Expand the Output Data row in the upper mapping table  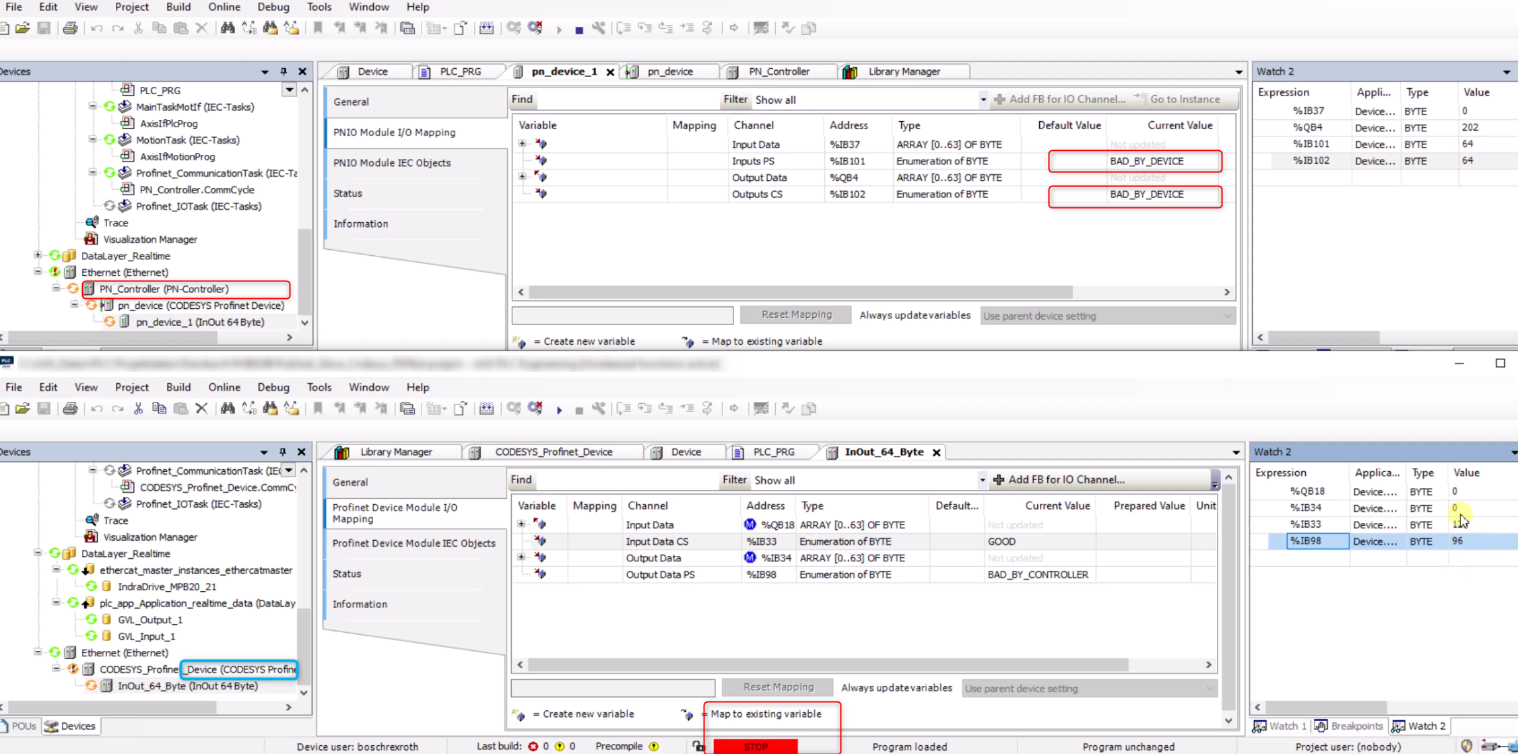point(522,177)
